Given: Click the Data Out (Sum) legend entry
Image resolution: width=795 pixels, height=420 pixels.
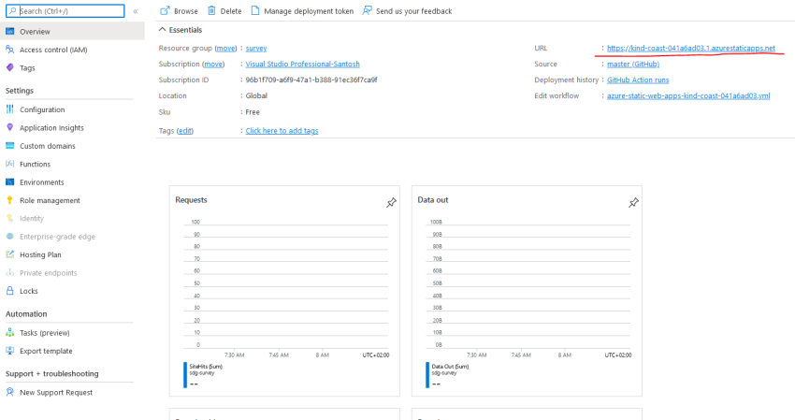Looking at the screenshot, I should click(450, 367).
